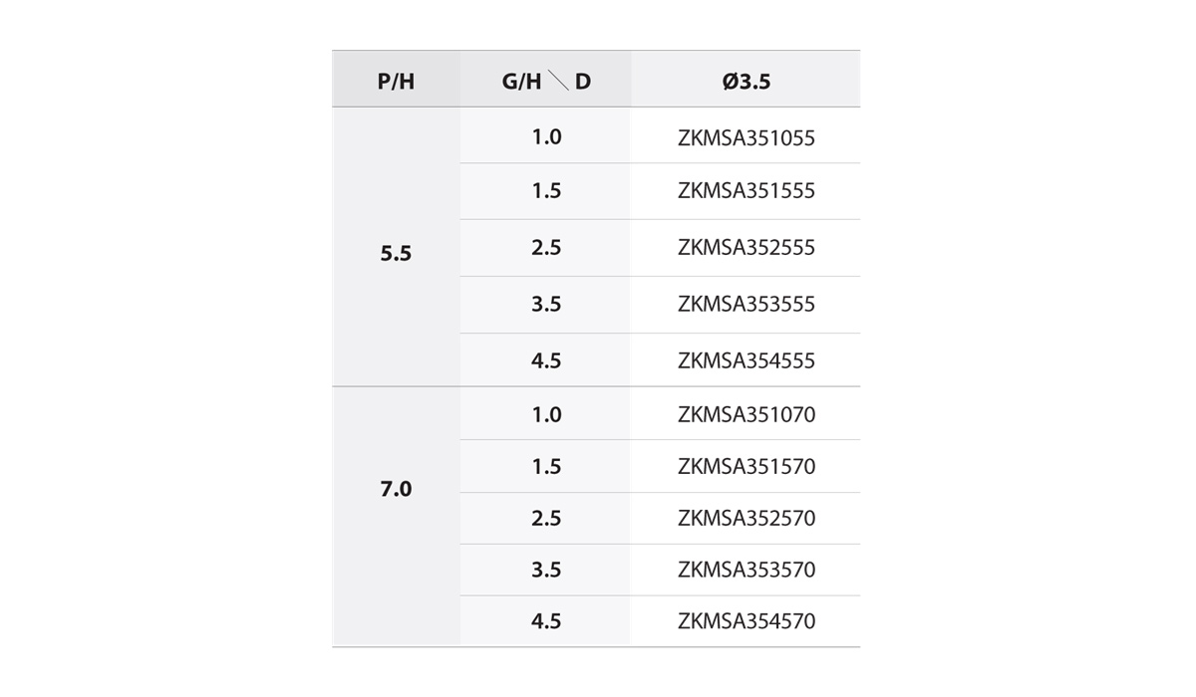Image resolution: width=1196 pixels, height=697 pixels.
Task: Click the 1.5 G/H cell under 7.0
Action: click(545, 466)
